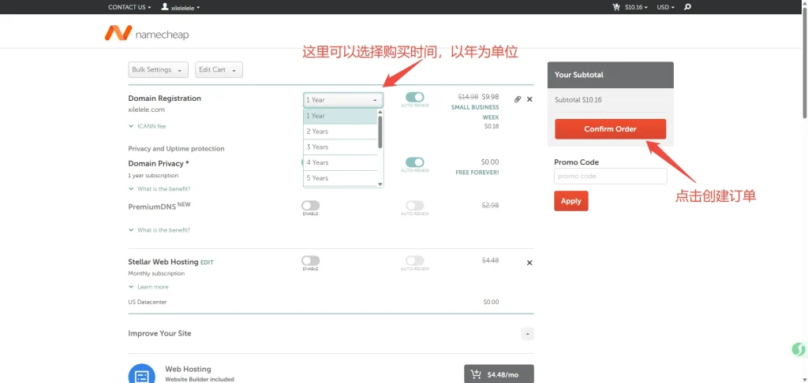Expand Learn more under Stellar Web Hosting
The width and height of the screenshot is (808, 383).
coord(148,287)
